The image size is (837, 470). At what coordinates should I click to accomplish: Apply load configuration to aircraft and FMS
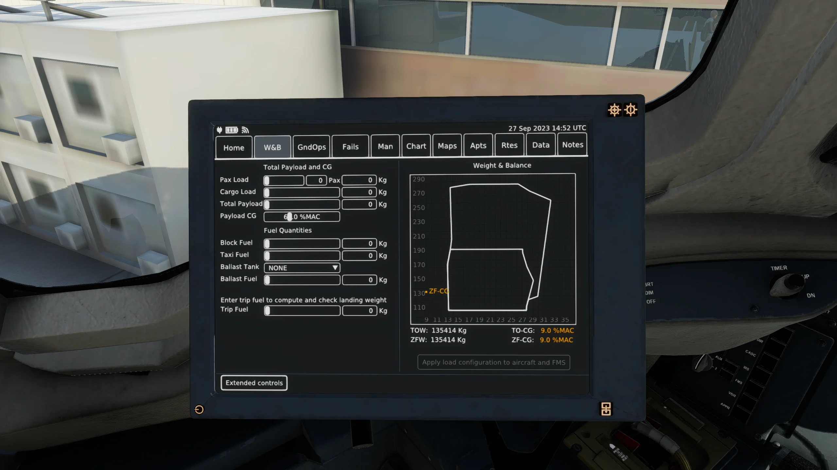(493, 362)
